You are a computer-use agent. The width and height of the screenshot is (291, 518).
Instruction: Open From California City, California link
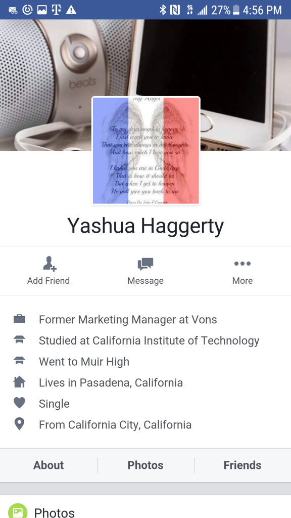(x=115, y=424)
